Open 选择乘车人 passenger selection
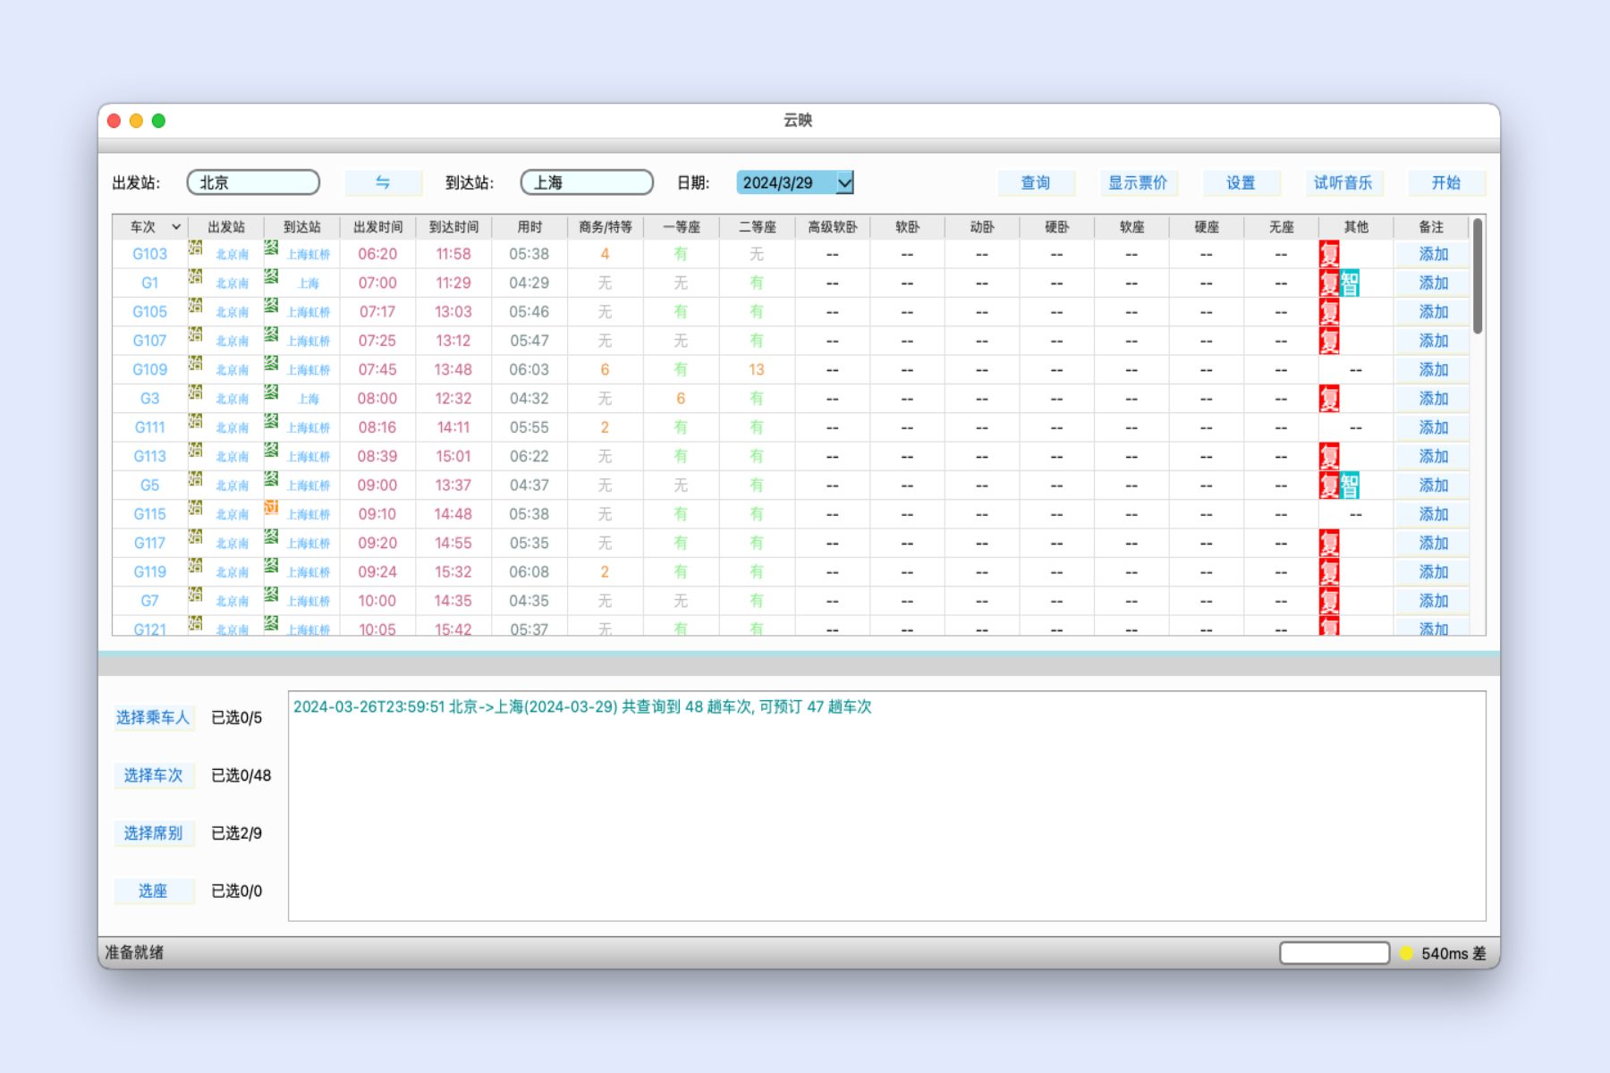This screenshot has height=1073, width=1610. click(153, 717)
